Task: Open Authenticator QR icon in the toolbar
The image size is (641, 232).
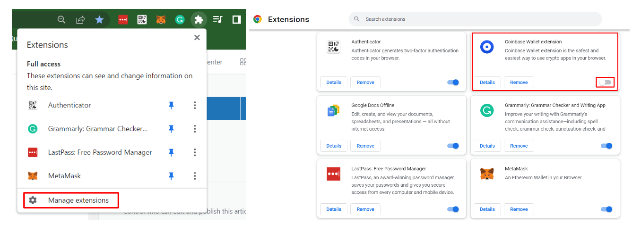Action: click(142, 19)
